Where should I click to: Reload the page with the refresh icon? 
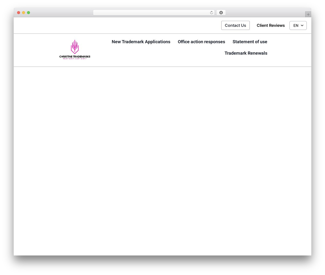[x=211, y=13]
